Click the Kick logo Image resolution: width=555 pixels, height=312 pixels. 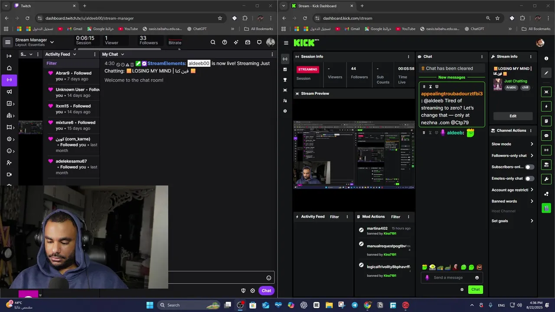(306, 42)
